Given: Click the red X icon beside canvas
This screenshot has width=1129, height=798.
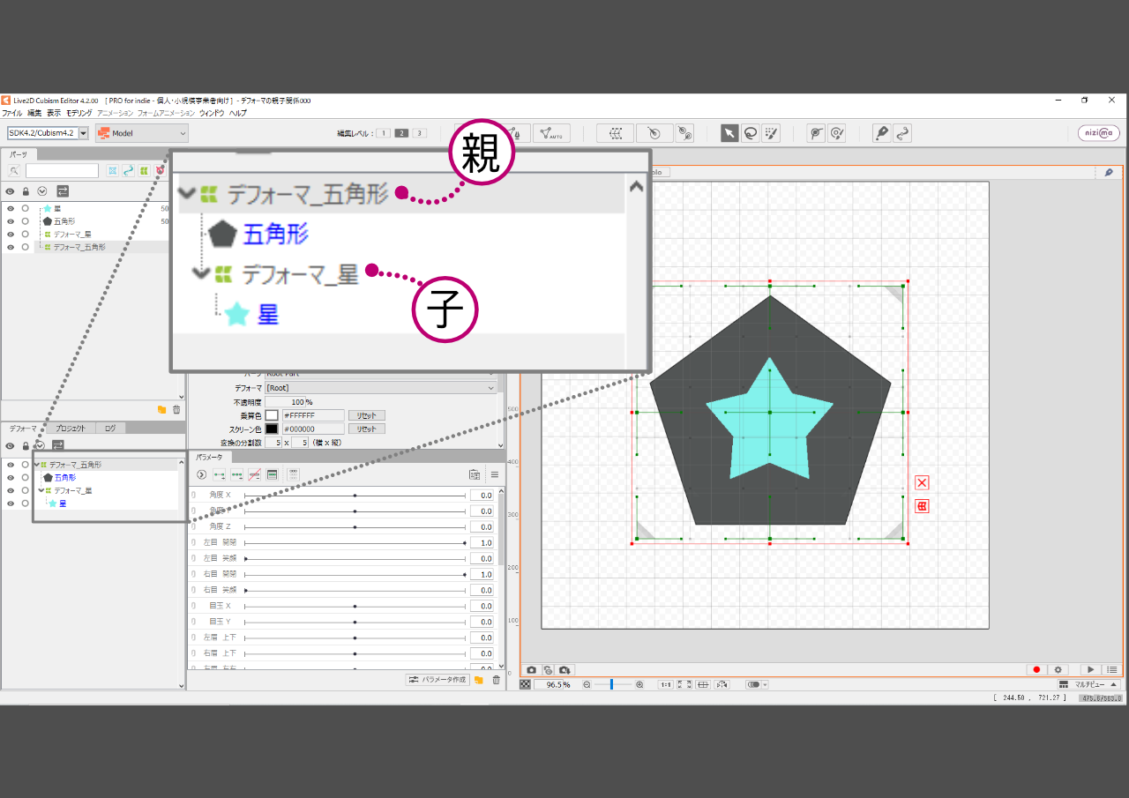Looking at the screenshot, I should 922,482.
